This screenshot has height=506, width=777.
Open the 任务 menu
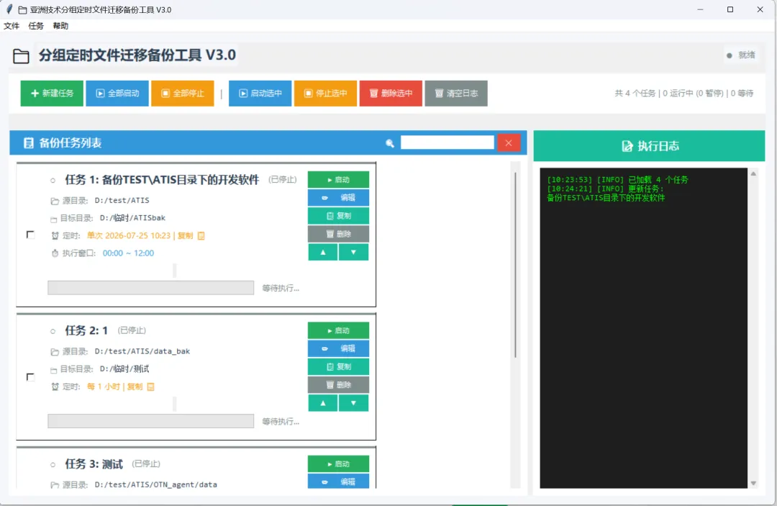point(36,26)
